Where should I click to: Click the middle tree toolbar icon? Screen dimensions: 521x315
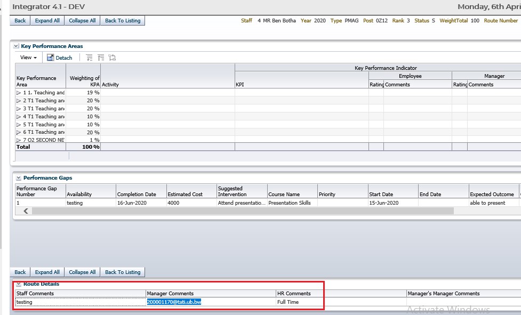coord(101,58)
